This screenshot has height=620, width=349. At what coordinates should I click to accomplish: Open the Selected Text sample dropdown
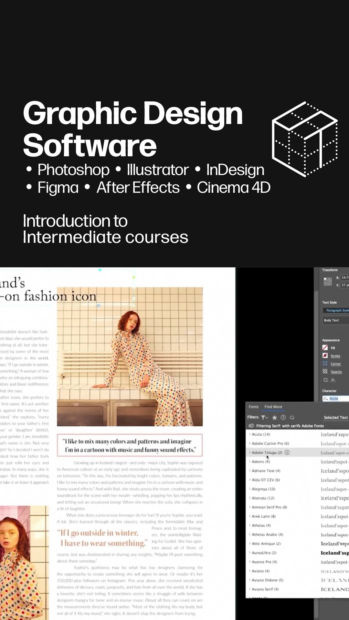tap(336, 418)
